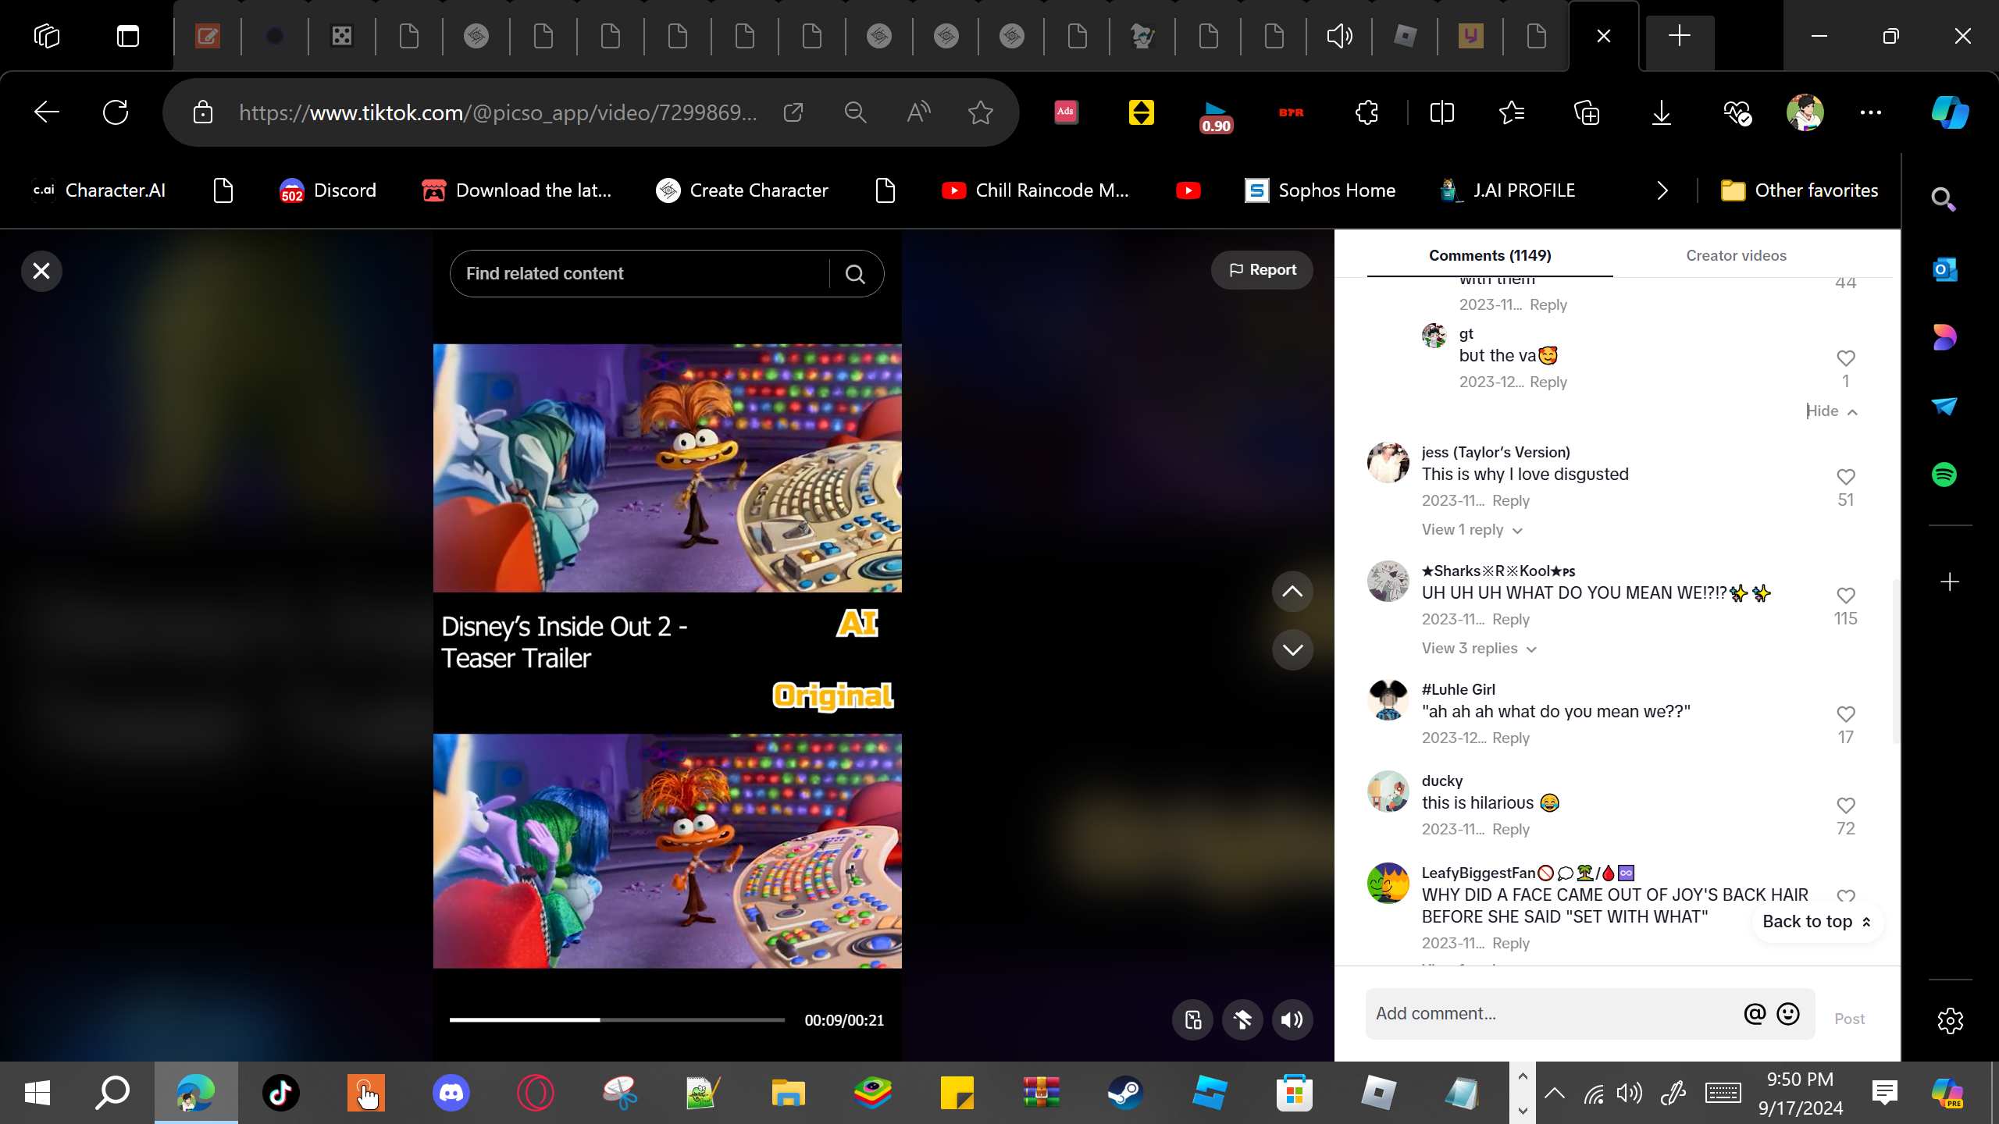The height and width of the screenshot is (1124, 1999).
Task: Open the auto-scroll icon beside volume
Action: pyautogui.click(x=1242, y=1019)
